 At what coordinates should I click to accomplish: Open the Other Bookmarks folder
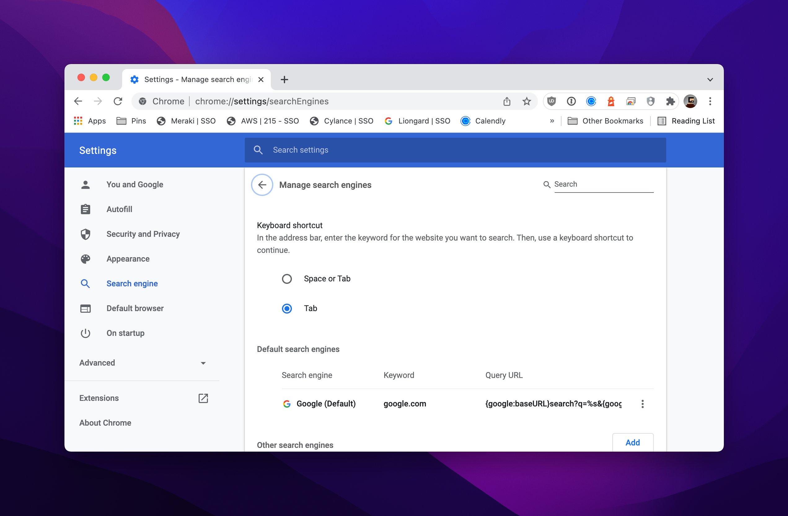[x=605, y=121]
